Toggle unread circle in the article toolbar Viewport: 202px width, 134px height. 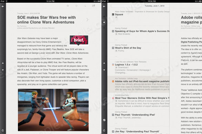coord(77,6)
